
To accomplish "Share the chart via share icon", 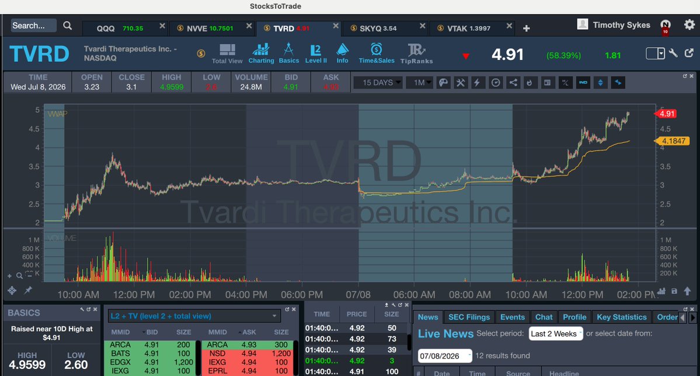I will (x=513, y=82).
